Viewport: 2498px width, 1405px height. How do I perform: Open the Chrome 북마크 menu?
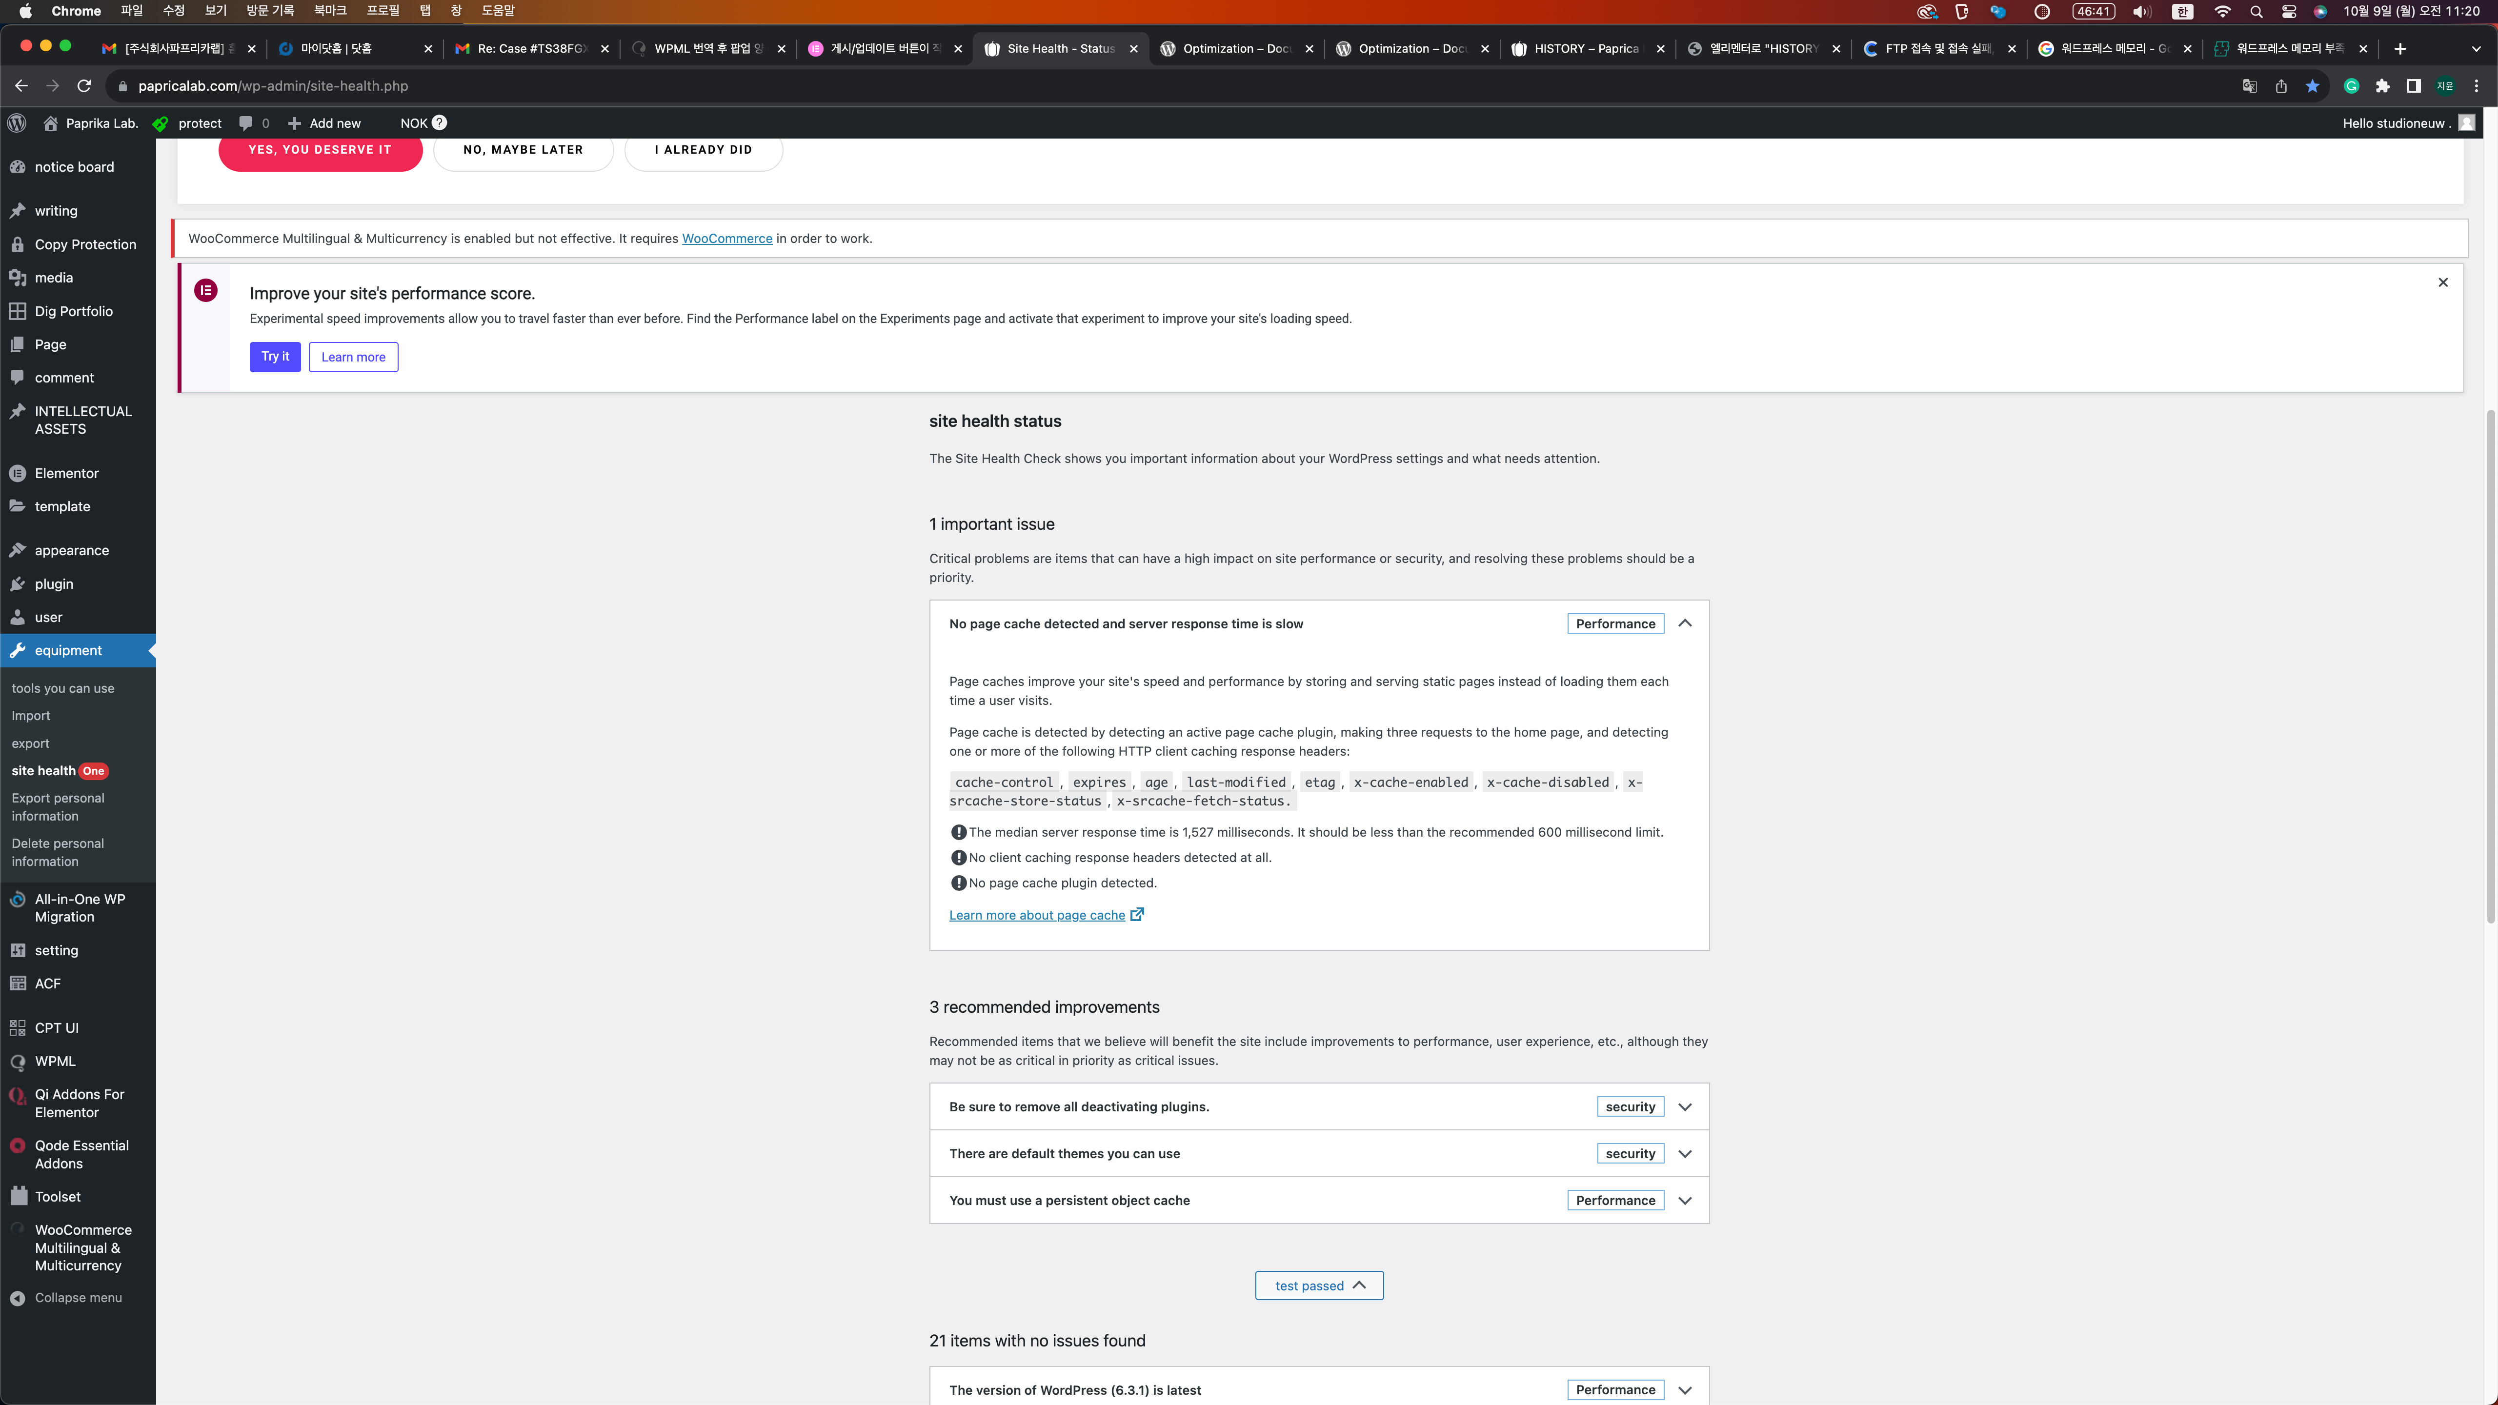[330, 11]
